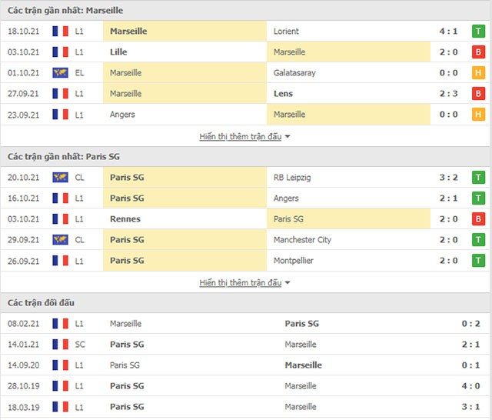Screen dimensions: 492x420
Task: Click red B badge for Lille–Marseille match
Action: (x=478, y=52)
